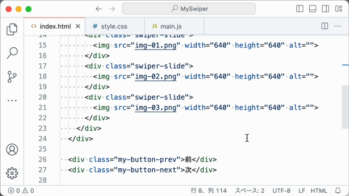Screen dimensions: 349x196
Task: Click the closing div on line 19
Action: point(97,87)
